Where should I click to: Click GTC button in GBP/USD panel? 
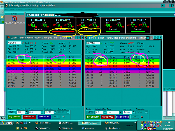coord(135,117)
